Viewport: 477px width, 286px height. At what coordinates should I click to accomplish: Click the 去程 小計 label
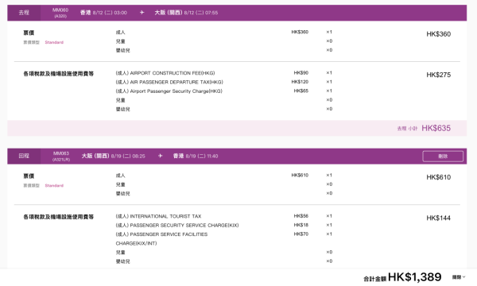click(x=407, y=129)
